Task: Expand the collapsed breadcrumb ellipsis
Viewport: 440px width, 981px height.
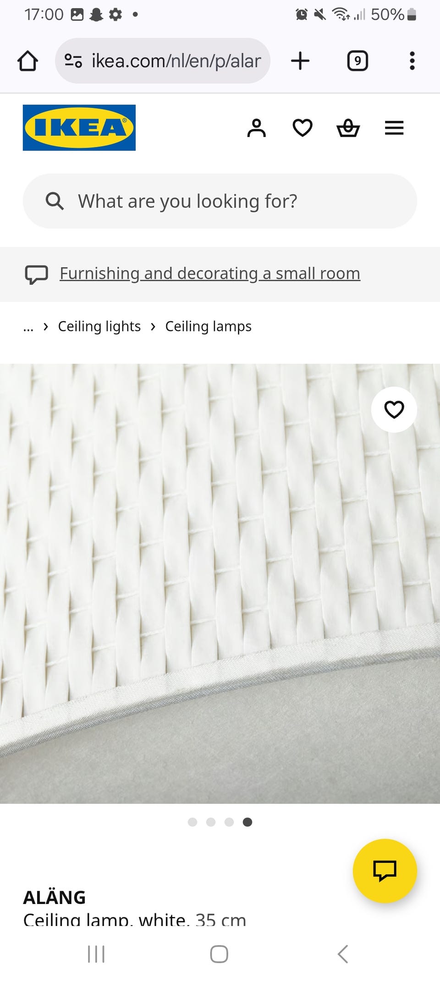Action: (x=28, y=327)
